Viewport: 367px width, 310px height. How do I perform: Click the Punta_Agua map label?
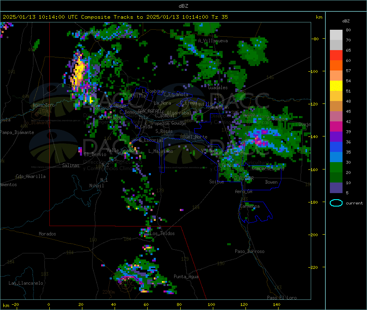[186, 277]
